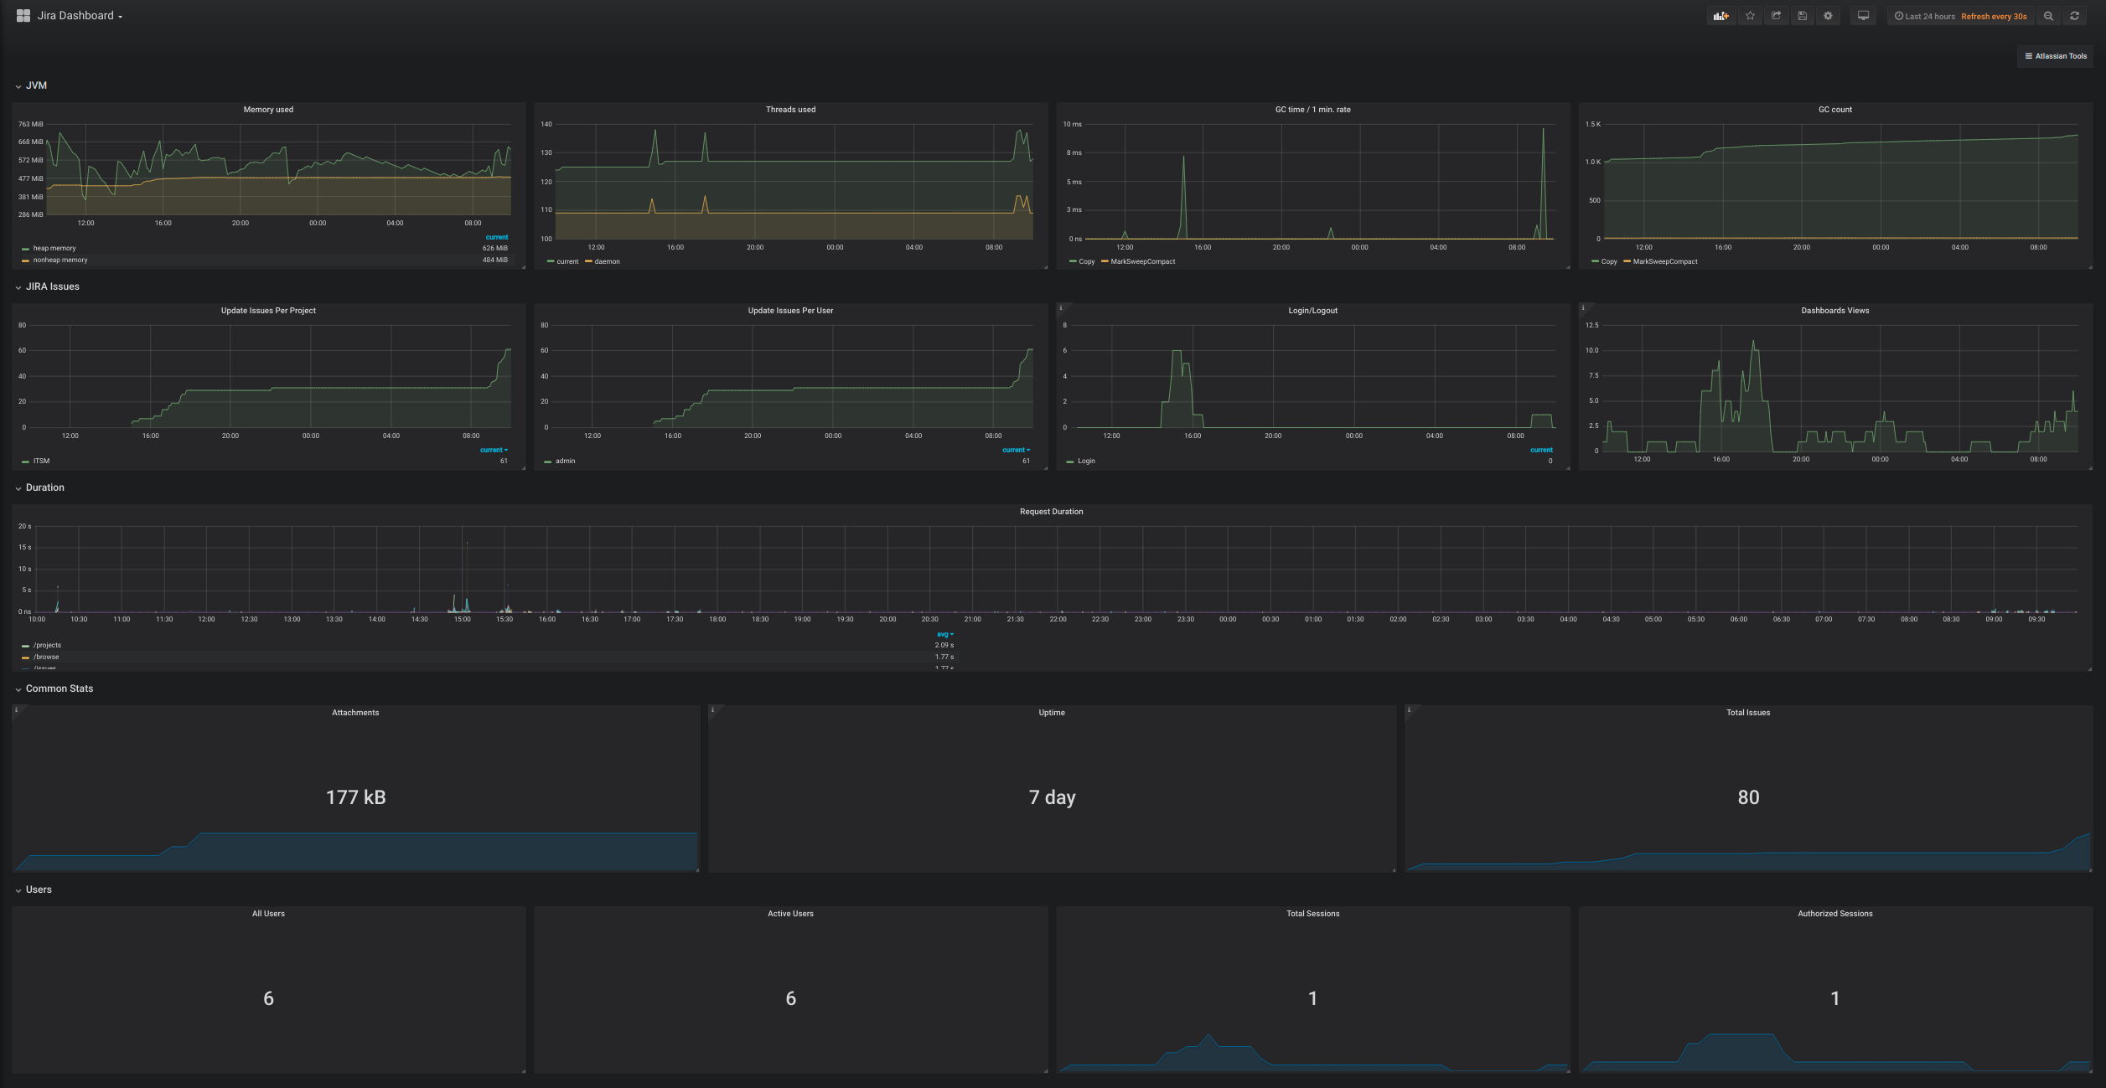Click the hamburger icon beside Atlassian Tools
The height and width of the screenshot is (1088, 2106).
(2029, 56)
